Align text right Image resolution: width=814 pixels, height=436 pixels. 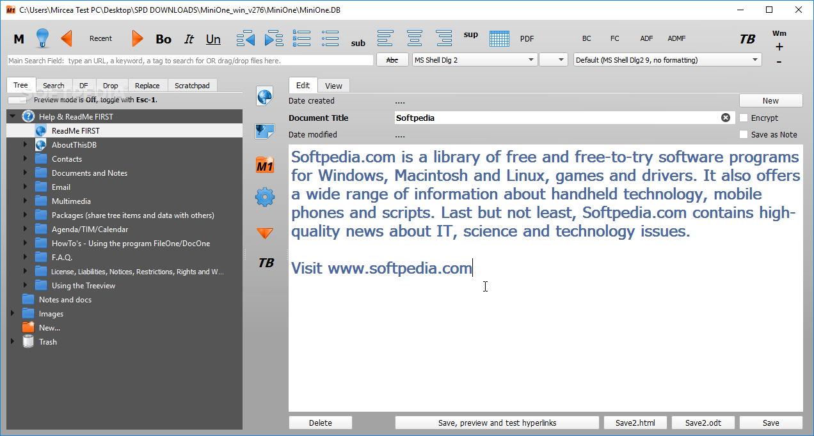click(444, 38)
